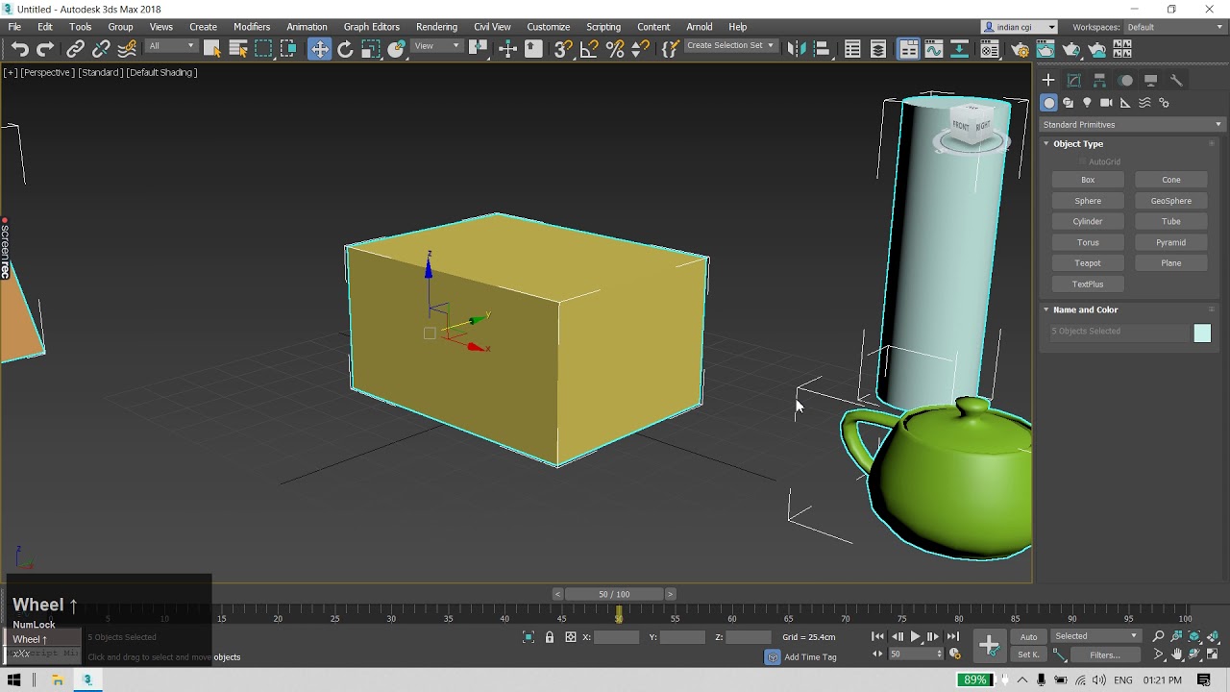1230x692 pixels.
Task: Open the Animation menu
Action: tap(307, 27)
